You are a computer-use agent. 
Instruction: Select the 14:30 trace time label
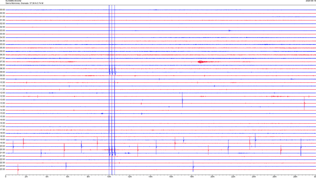pyautogui.click(x=2, y=110)
